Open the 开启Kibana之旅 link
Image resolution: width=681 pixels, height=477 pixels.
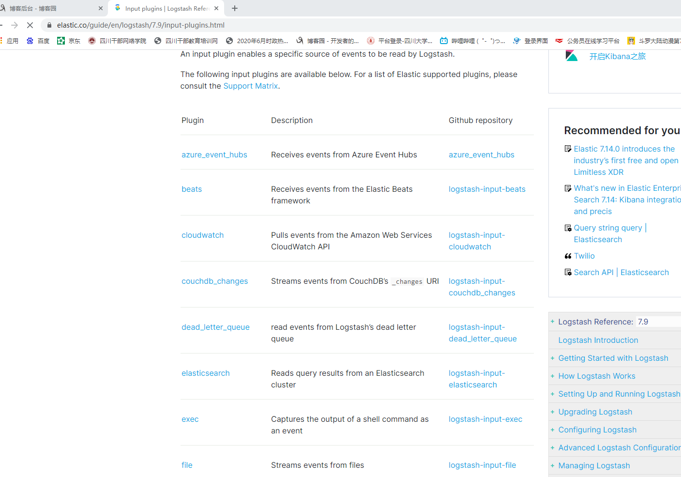click(618, 56)
